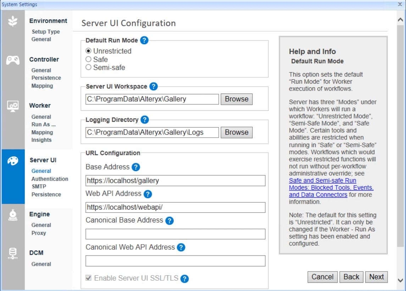Image resolution: width=406 pixels, height=291 pixels.
Task: Open Authentication settings under Server UI
Action: coord(50,179)
